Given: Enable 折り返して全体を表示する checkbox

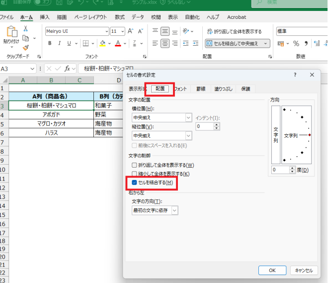Looking at the screenshot, I should pyautogui.click(x=134, y=165).
